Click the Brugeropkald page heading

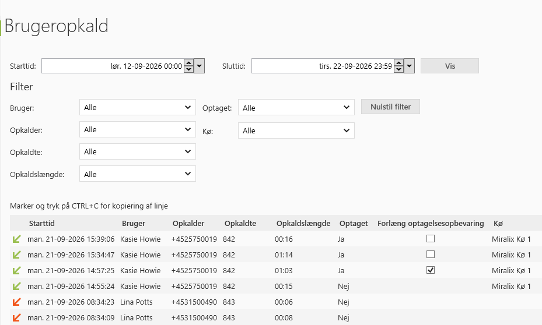click(57, 26)
